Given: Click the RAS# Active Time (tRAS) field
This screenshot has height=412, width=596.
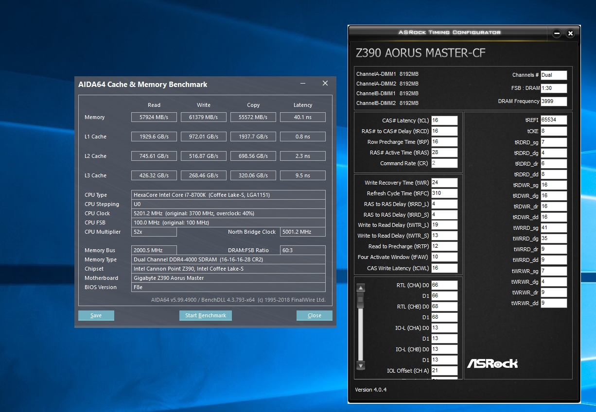Looking at the screenshot, I should click(x=444, y=153).
